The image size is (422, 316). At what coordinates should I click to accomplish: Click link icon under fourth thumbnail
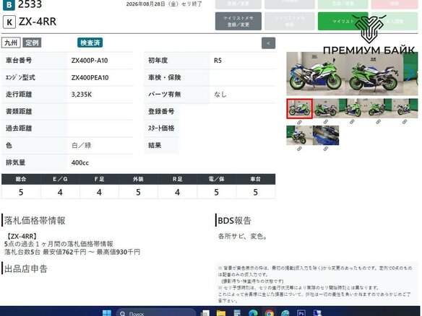click(x=378, y=122)
